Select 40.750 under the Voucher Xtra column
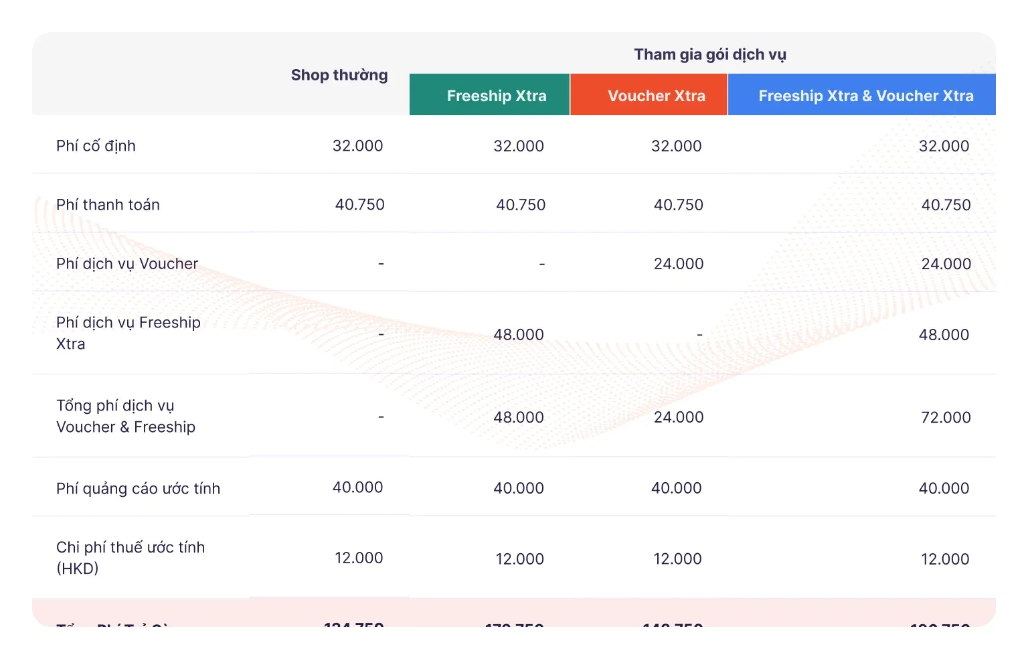The image size is (1028, 659). pyautogui.click(x=678, y=205)
